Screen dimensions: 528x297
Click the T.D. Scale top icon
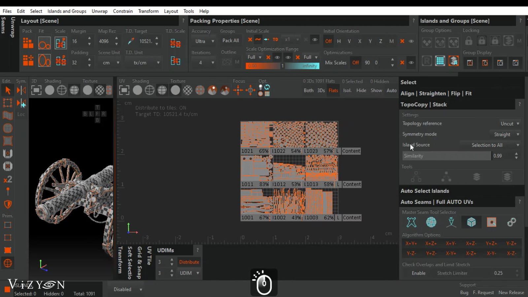pyautogui.click(x=175, y=43)
